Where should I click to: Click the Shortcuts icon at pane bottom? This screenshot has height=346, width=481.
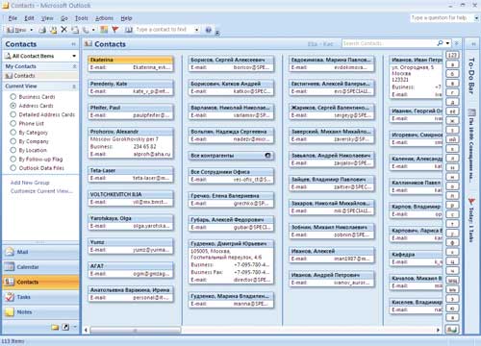pyautogui.click(x=65, y=327)
